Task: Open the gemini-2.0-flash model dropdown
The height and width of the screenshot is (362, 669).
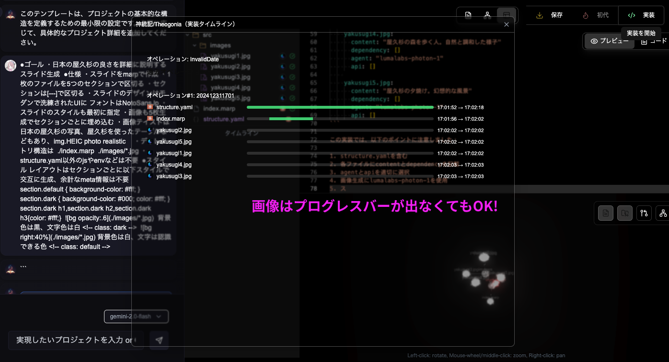Action: (136, 317)
